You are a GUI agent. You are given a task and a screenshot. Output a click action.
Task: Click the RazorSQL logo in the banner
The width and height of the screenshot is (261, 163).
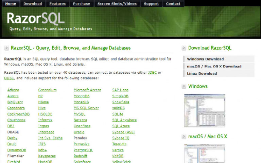click(x=36, y=19)
